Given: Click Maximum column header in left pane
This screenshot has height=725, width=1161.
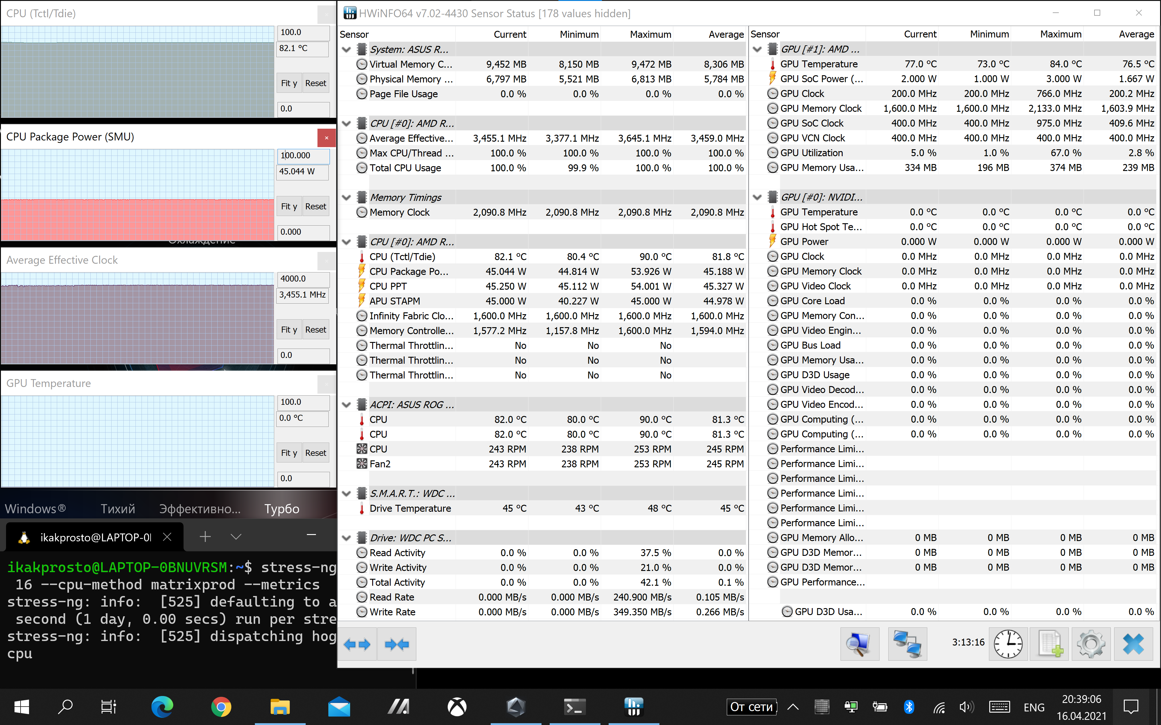Looking at the screenshot, I should pos(638,34).
